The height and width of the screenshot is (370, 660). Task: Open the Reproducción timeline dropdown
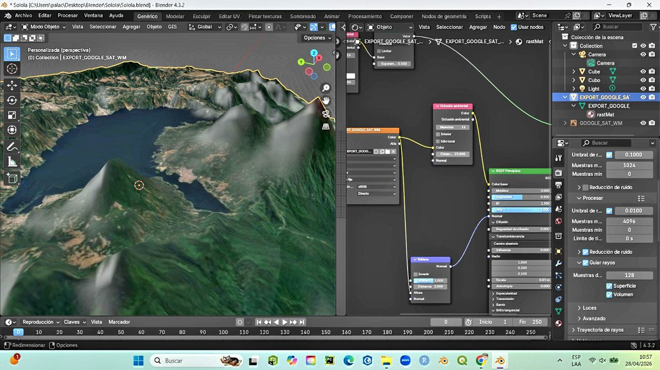[x=40, y=322]
